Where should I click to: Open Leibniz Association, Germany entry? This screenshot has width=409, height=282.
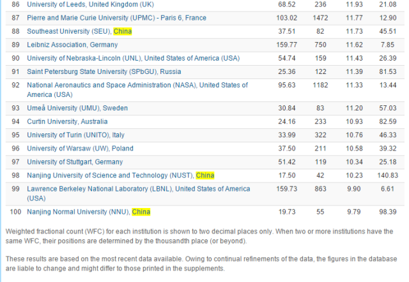[x=72, y=45]
